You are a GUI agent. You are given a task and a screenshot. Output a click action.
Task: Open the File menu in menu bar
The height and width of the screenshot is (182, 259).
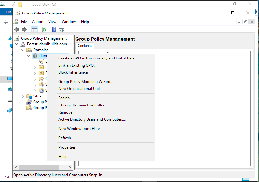click(x=24, y=22)
